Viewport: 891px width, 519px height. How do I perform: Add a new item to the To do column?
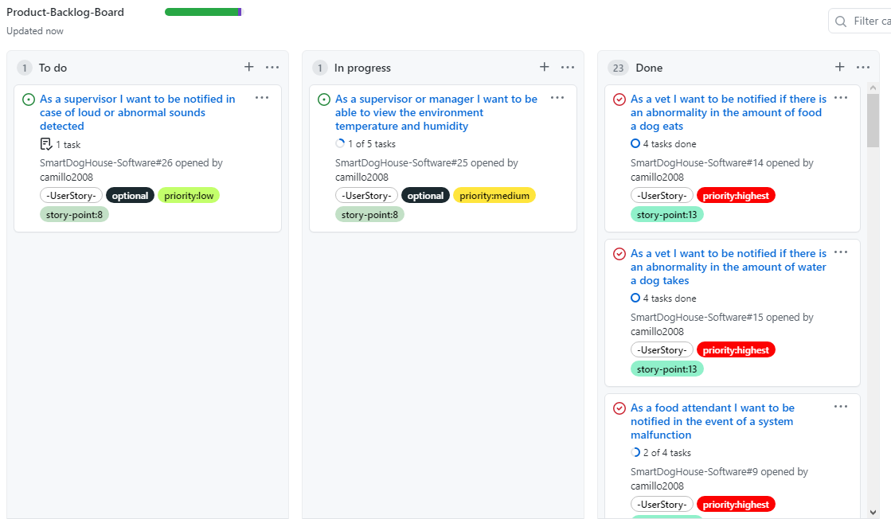(248, 68)
